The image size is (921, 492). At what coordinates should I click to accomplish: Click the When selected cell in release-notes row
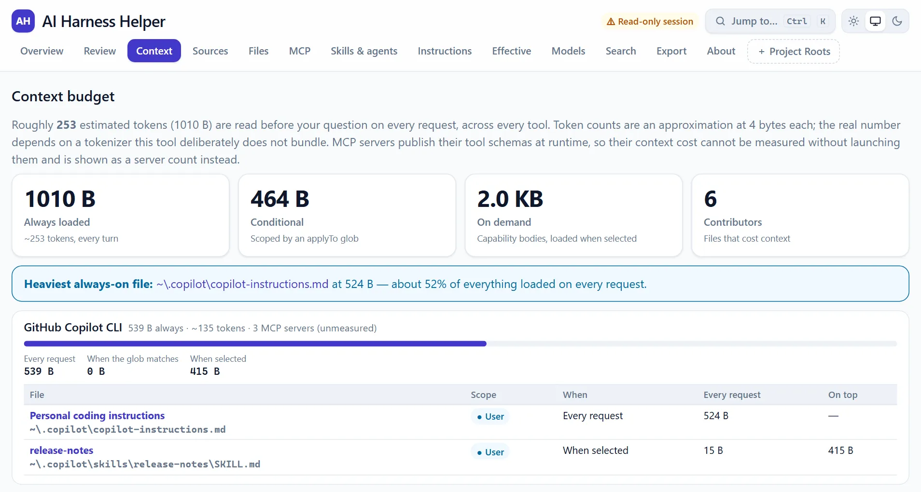click(x=595, y=450)
